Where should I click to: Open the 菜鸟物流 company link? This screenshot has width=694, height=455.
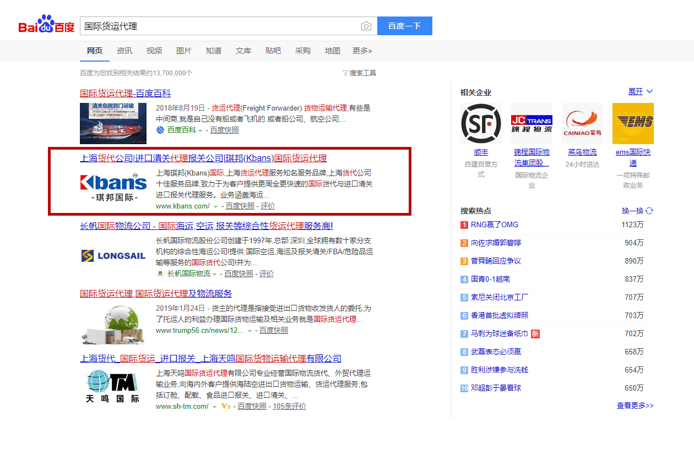click(x=582, y=152)
